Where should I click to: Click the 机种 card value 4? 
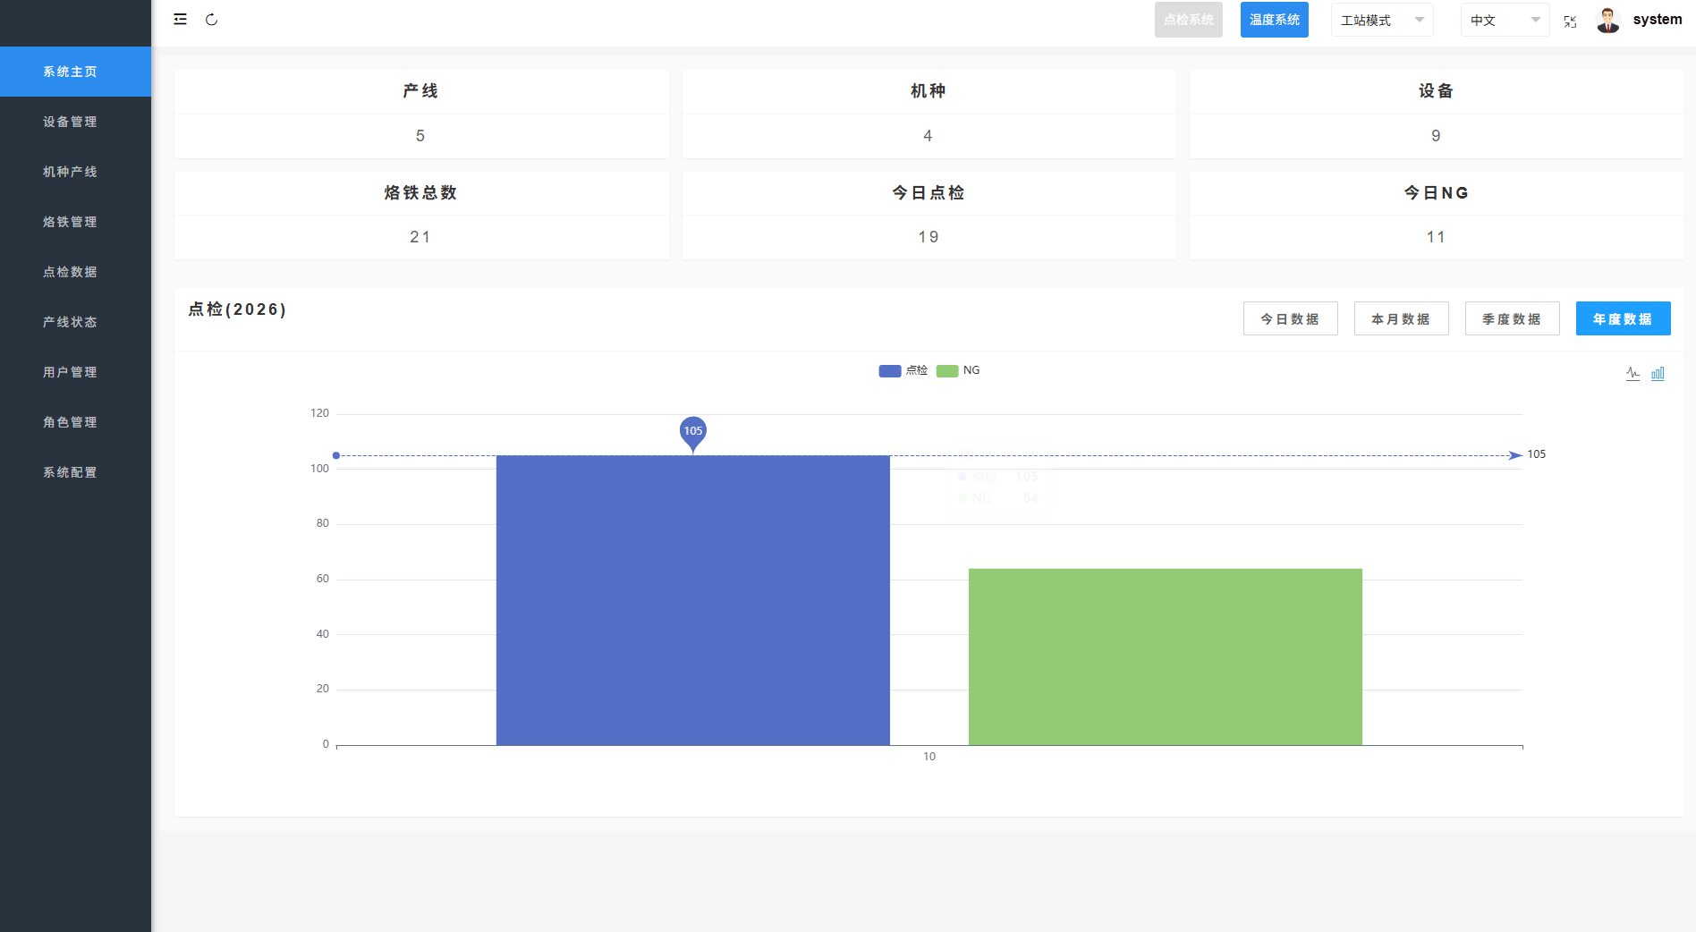(x=928, y=136)
